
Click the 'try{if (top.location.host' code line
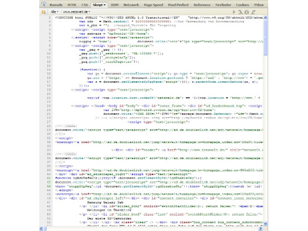174,98
